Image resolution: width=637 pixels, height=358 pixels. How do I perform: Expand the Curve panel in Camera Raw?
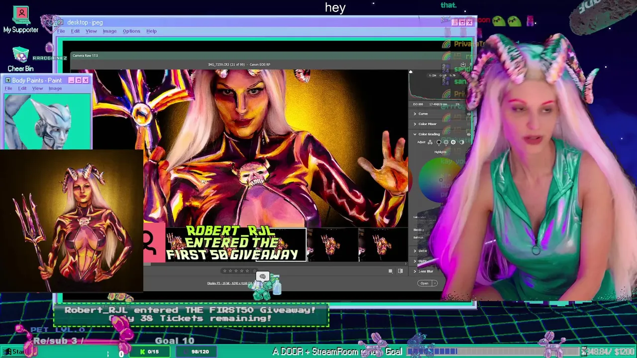[x=415, y=114]
